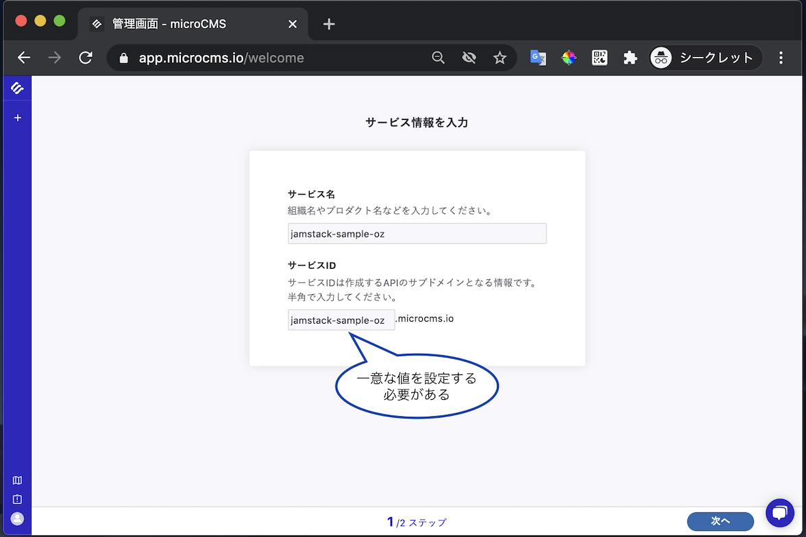Click the サービス名 input field
The height and width of the screenshot is (537, 806).
coord(417,233)
